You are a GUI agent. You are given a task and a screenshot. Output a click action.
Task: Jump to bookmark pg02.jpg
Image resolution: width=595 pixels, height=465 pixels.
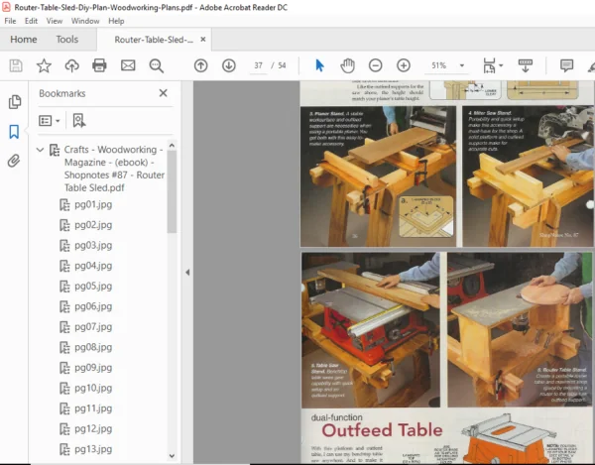point(93,225)
